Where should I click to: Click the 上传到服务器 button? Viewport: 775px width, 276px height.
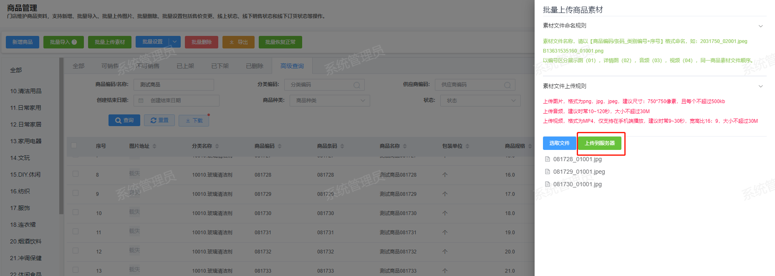coord(600,143)
